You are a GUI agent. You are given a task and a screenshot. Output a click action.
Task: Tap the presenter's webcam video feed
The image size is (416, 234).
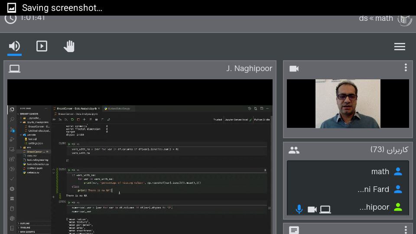(348, 104)
